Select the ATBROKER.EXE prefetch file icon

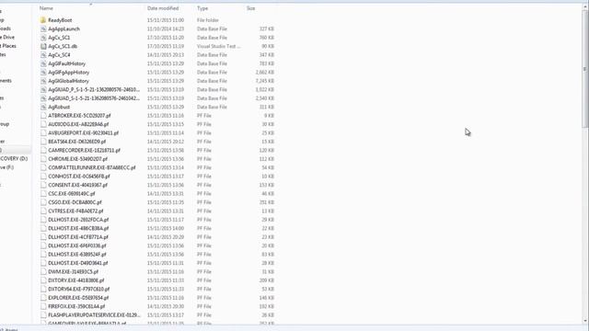(x=43, y=116)
